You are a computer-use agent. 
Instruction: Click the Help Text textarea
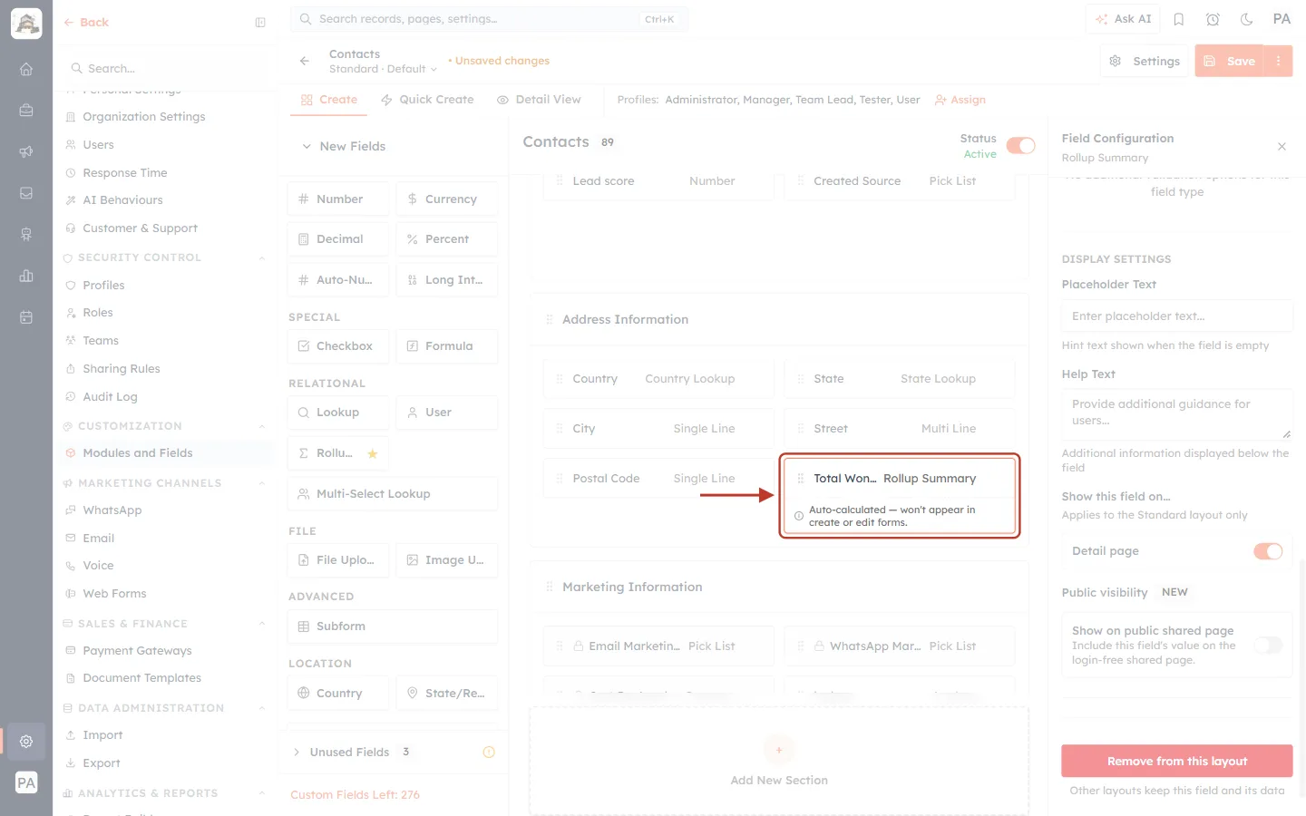tap(1176, 414)
